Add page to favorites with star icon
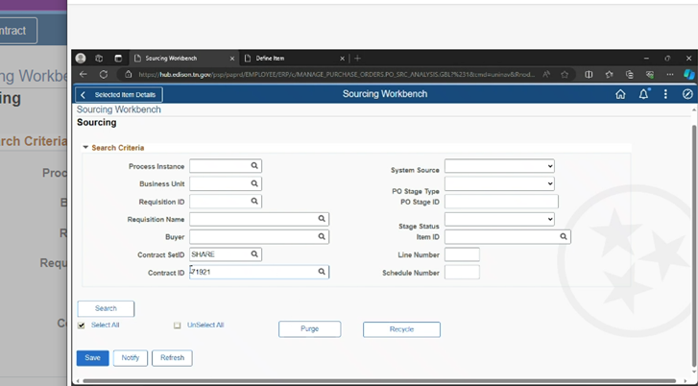This screenshot has height=386, width=698. click(x=565, y=74)
